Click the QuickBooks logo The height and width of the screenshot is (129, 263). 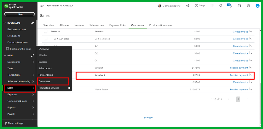pos(14,6)
